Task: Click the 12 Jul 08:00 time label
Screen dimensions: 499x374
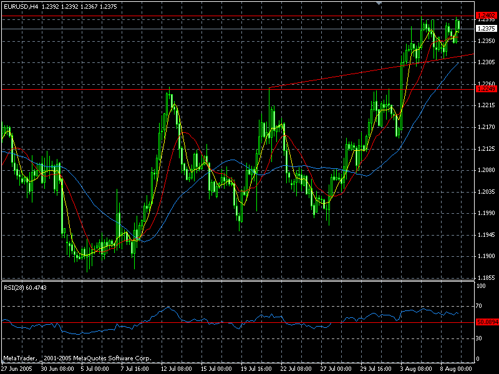Action: coord(177,369)
